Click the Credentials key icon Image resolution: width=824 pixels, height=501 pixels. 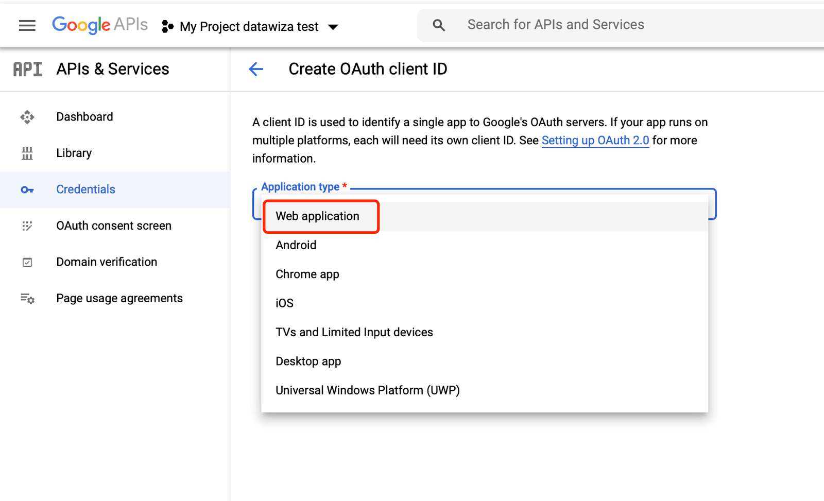27,189
